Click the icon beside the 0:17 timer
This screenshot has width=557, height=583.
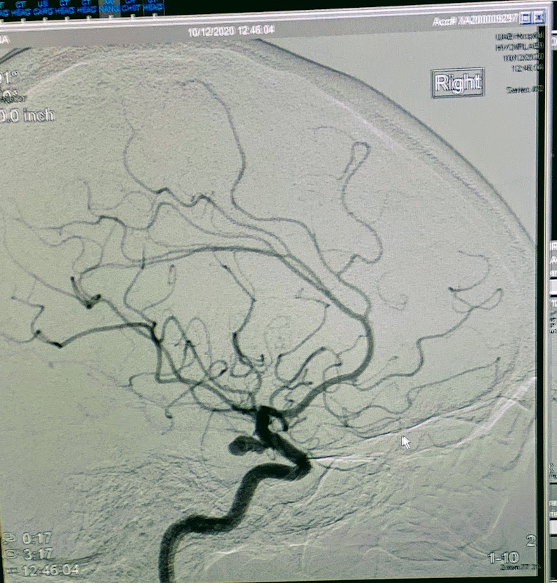10,539
